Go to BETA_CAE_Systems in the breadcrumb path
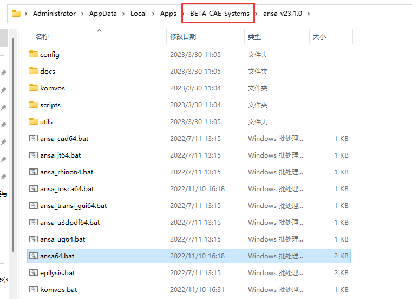 (220, 14)
